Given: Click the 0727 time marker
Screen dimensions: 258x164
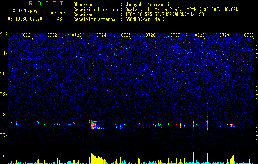Looking at the screenshot, I should pos(175,35).
